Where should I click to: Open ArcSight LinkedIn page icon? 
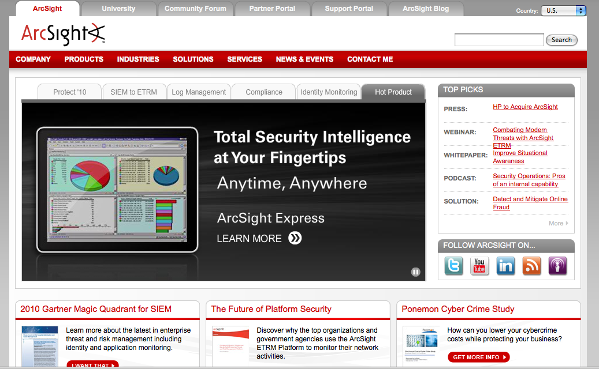[505, 266]
